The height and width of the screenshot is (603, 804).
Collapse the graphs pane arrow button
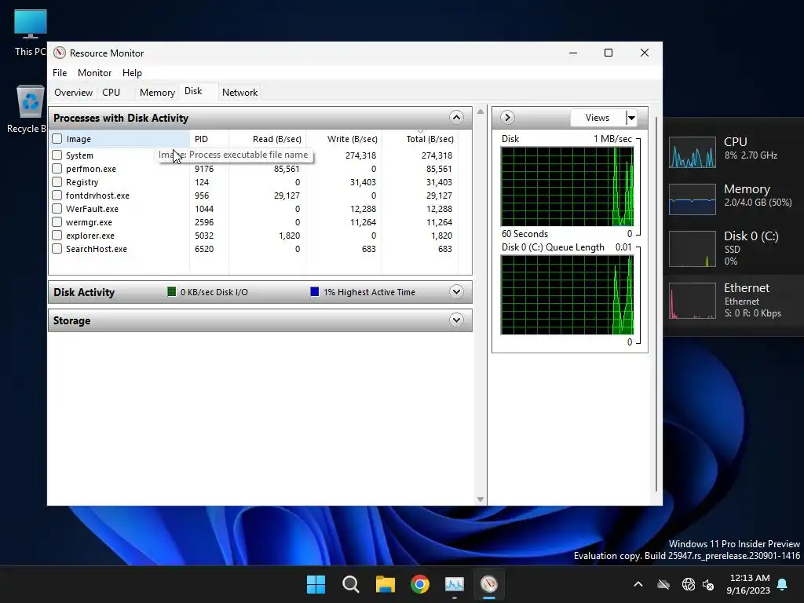point(507,118)
